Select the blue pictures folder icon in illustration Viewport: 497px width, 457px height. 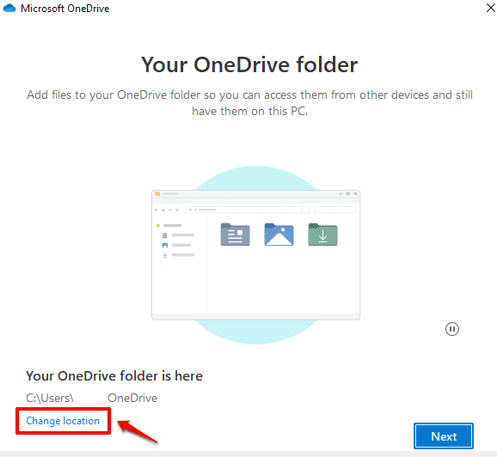279,235
